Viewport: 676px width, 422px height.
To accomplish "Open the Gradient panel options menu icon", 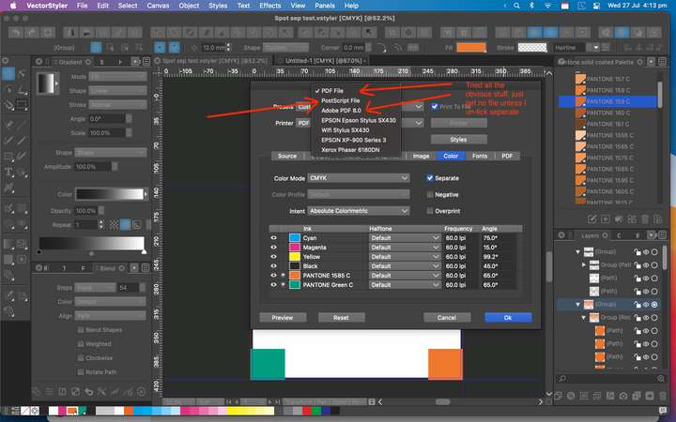I will click(x=146, y=62).
